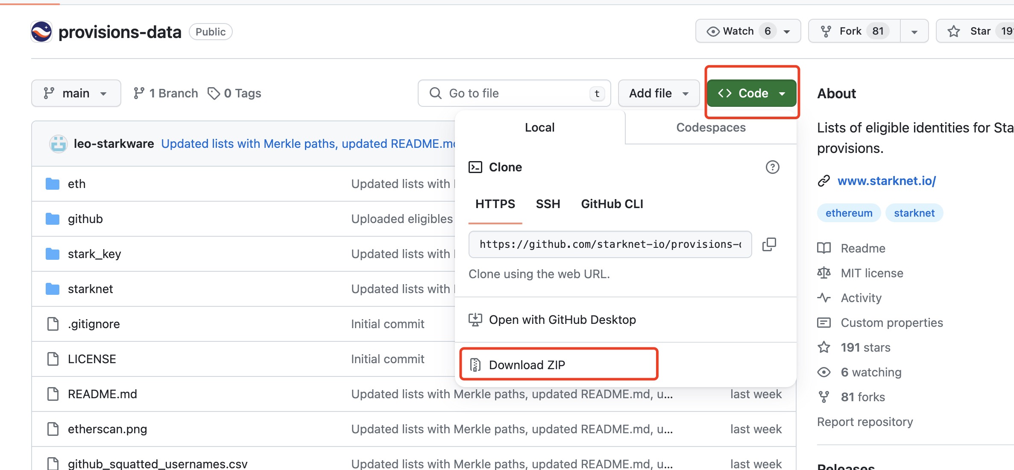Click the Custom properties text link
Viewport: 1014px width, 470px height.
tap(892, 323)
